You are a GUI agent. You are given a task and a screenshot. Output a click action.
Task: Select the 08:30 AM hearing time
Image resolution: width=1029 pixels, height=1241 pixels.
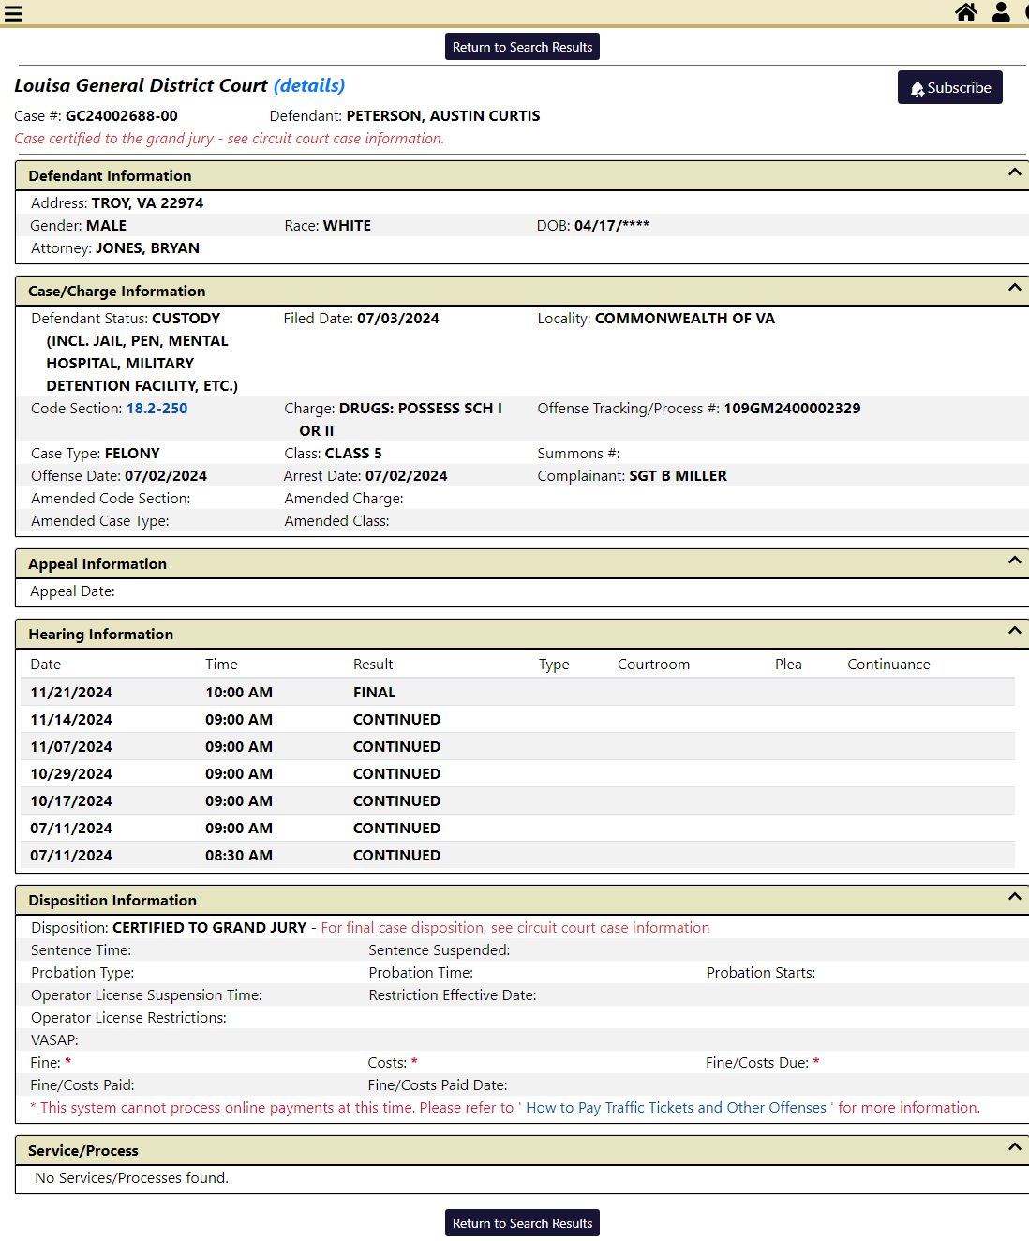click(x=239, y=856)
